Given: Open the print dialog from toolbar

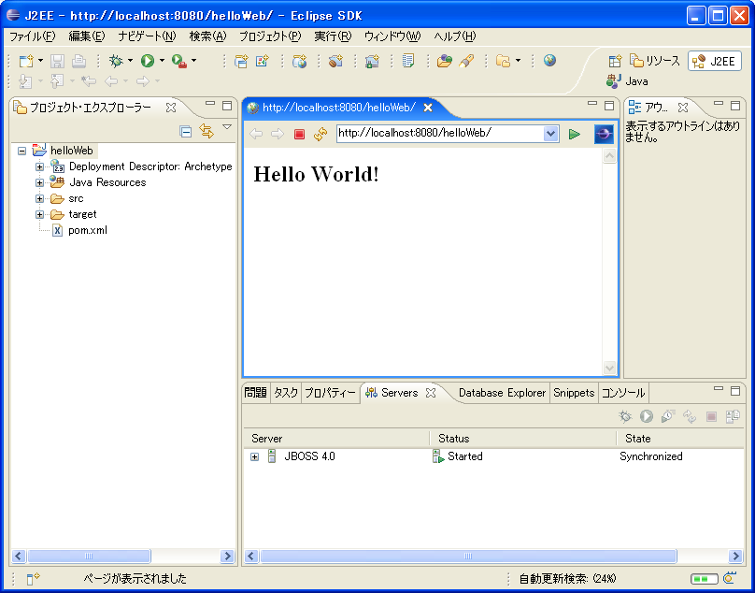Looking at the screenshot, I should pyautogui.click(x=78, y=60).
